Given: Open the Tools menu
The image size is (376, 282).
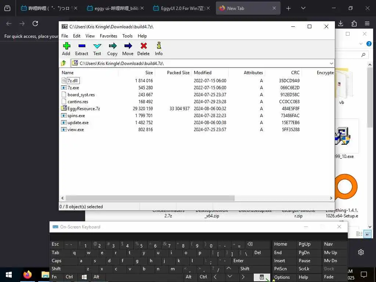Looking at the screenshot, I should [127, 36].
